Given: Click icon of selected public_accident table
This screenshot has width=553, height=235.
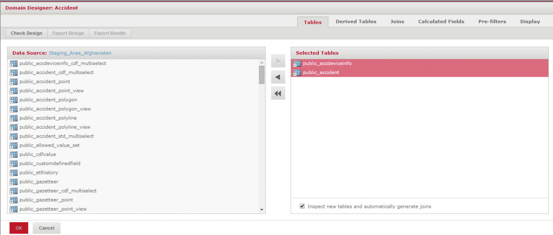Looking at the screenshot, I should click(x=297, y=73).
